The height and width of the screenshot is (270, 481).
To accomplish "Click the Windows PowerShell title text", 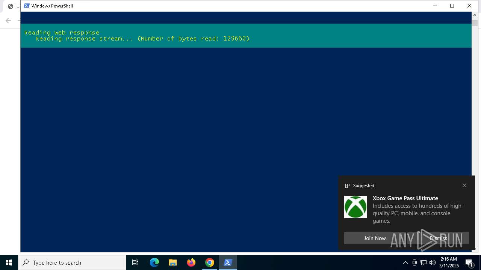I will pos(52,6).
